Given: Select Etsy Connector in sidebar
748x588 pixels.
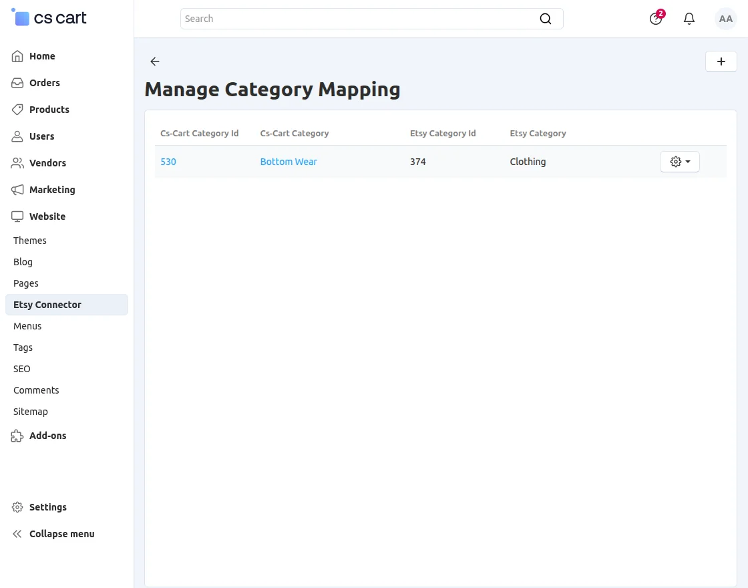Looking at the screenshot, I should pos(67,305).
